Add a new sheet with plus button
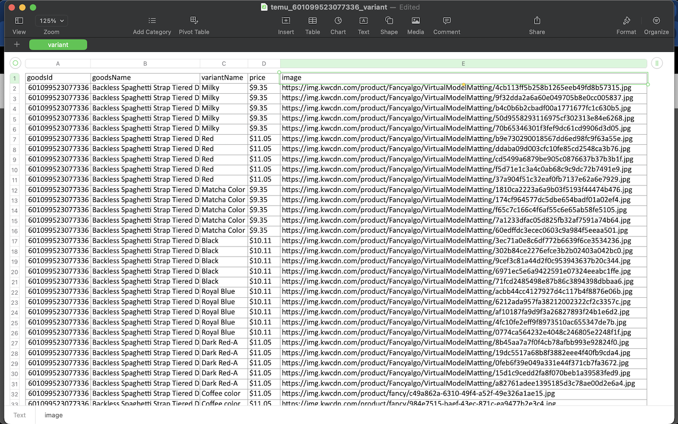678x424 pixels. 17,45
